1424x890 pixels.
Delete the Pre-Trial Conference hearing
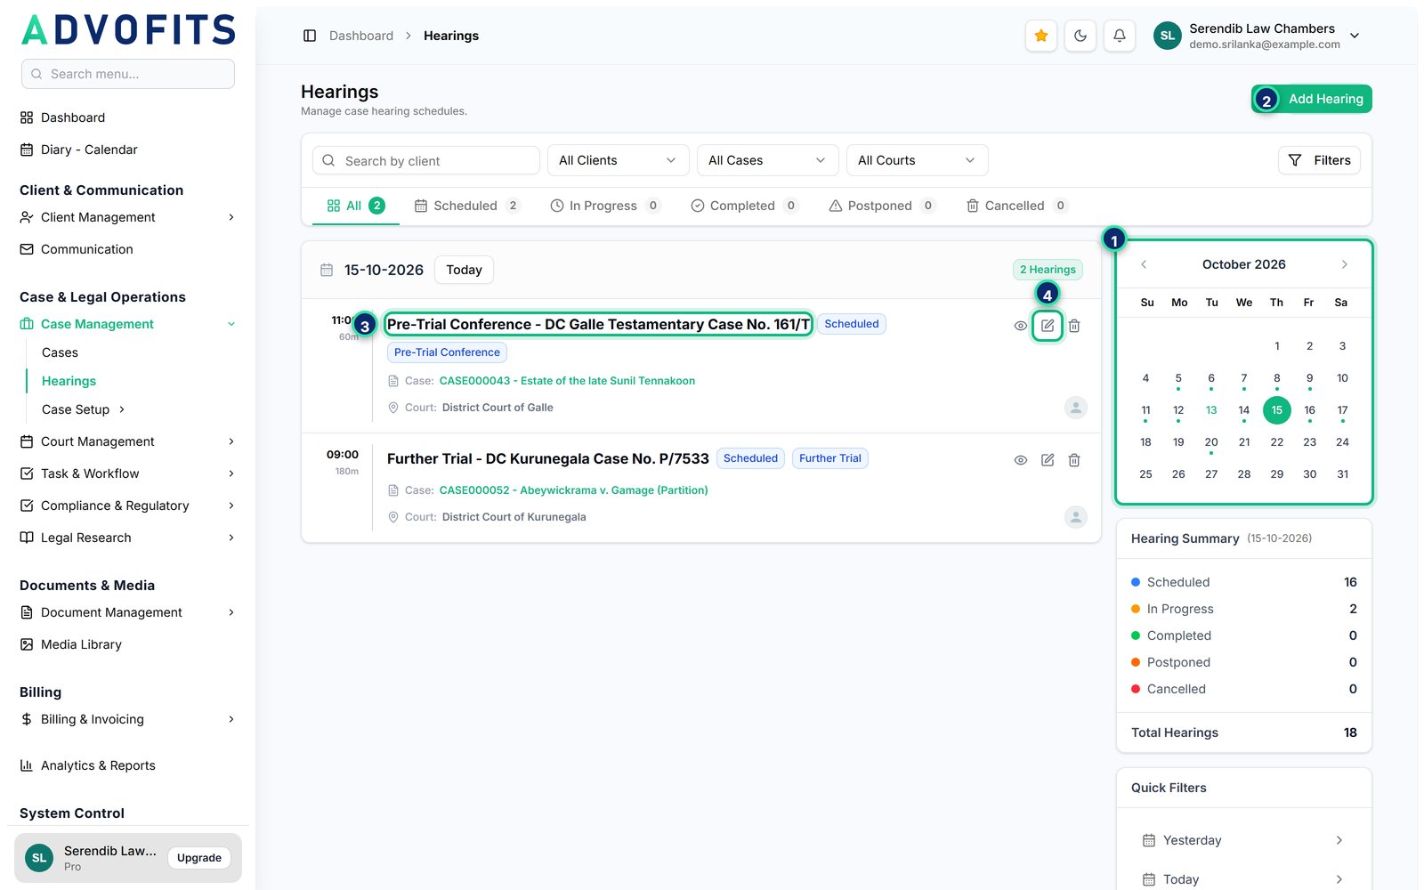(1074, 326)
